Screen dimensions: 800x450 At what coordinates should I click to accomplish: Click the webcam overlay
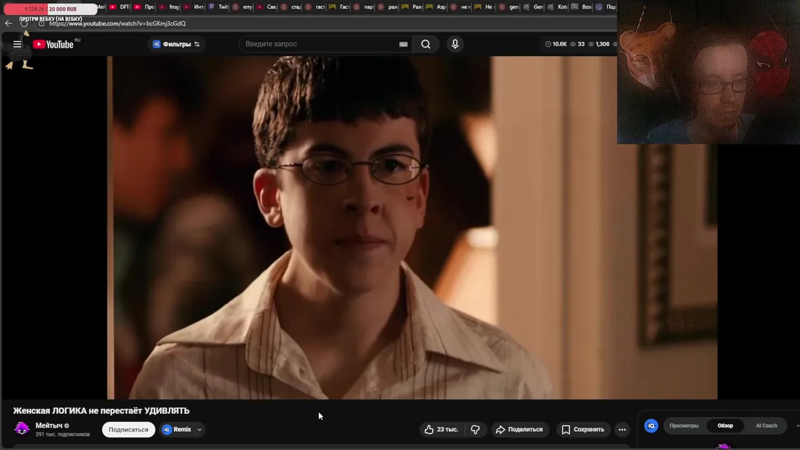[x=708, y=72]
